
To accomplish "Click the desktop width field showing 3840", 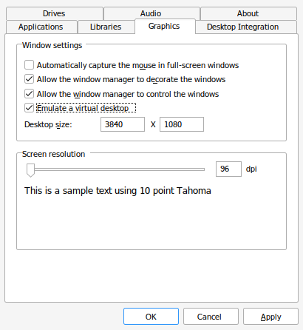I will point(123,124).
